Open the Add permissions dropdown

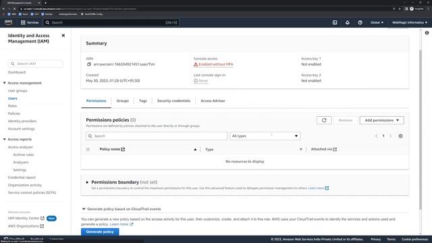381,120
